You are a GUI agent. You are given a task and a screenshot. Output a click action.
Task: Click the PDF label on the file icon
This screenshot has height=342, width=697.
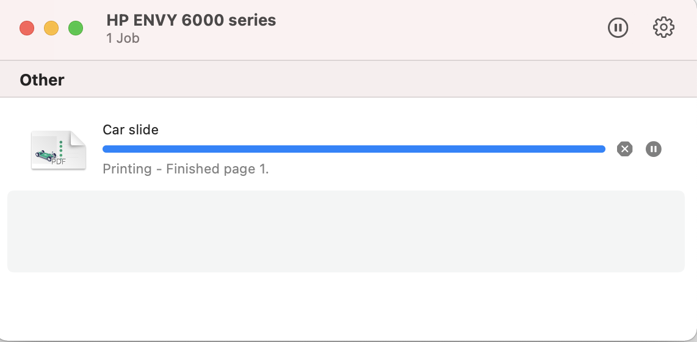tap(58, 162)
